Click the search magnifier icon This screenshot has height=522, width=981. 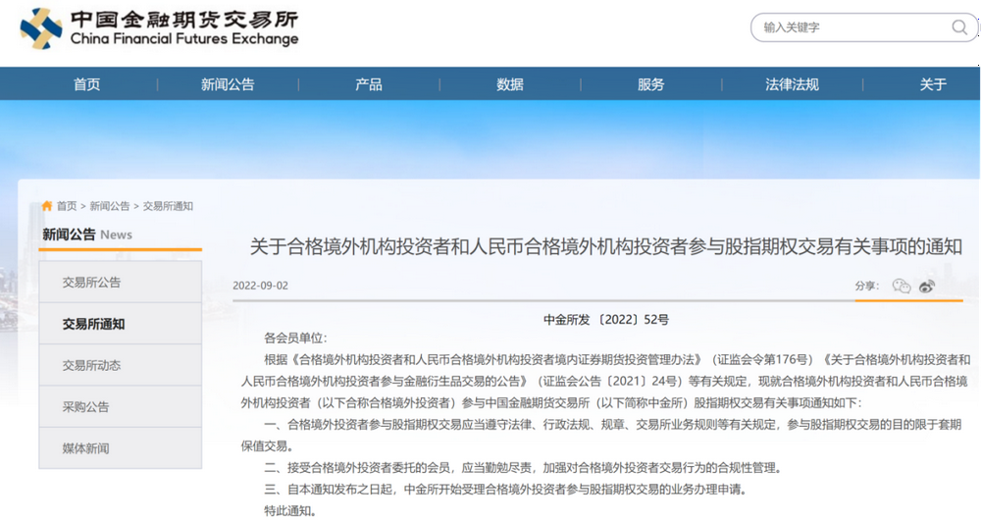pyautogui.click(x=958, y=27)
